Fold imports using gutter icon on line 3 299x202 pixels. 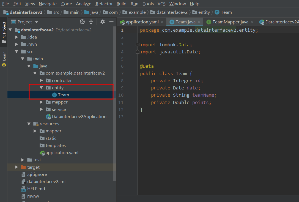(137, 45)
